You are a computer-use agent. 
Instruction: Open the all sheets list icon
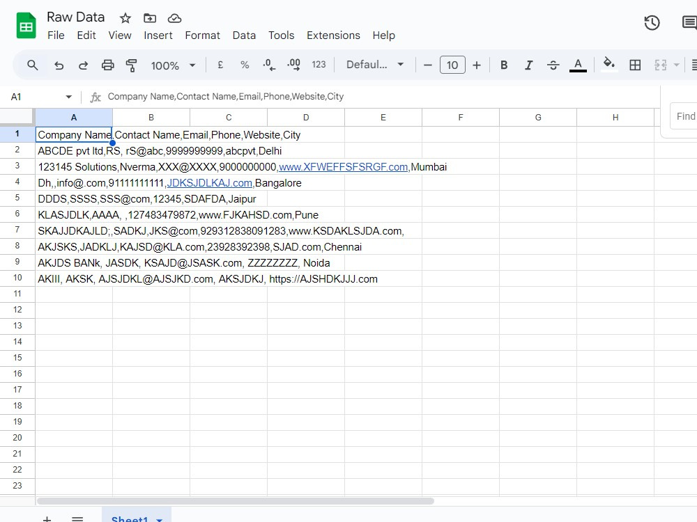click(x=77, y=519)
